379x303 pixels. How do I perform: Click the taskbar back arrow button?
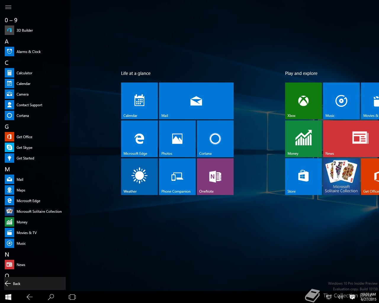tap(30, 297)
